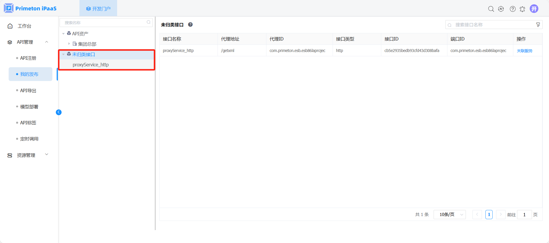The height and width of the screenshot is (243, 549).
Task: Collapse sidebar with blue arrow button
Action: (x=59, y=112)
